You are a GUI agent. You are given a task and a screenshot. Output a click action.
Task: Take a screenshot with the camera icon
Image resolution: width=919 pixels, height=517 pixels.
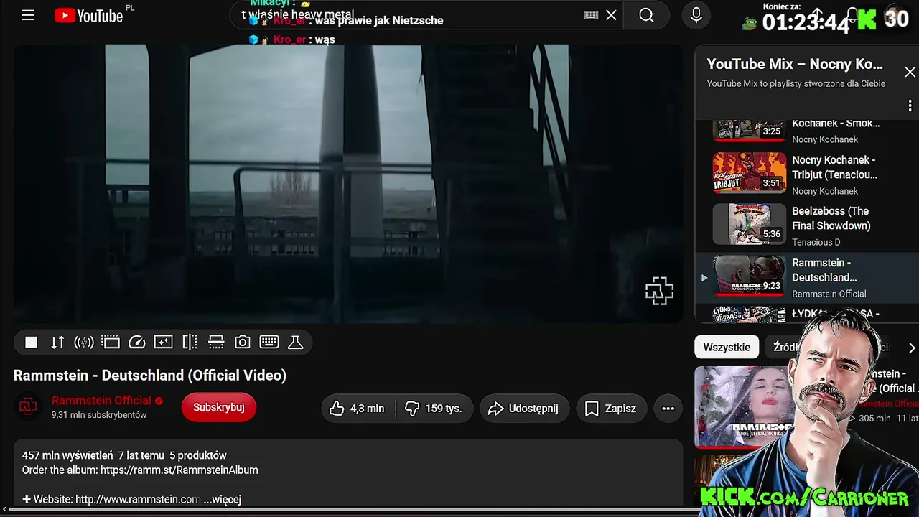[243, 343]
